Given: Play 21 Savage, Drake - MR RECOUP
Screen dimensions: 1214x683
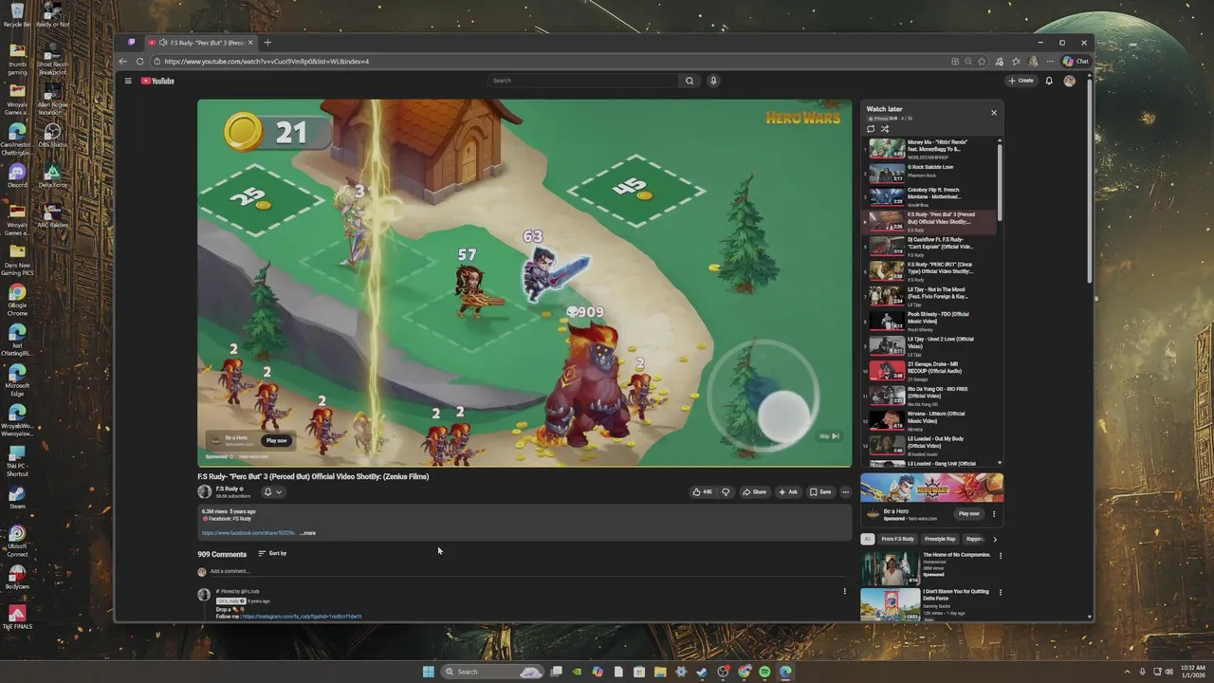Looking at the screenshot, I should (x=930, y=371).
